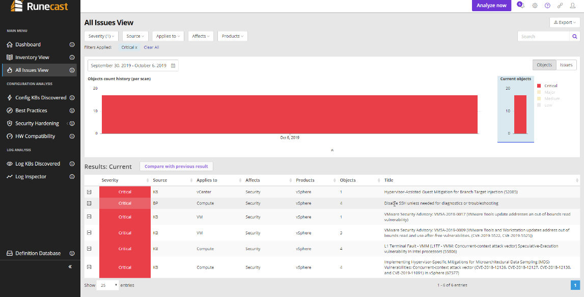The image size is (584, 297).
Task: Click the red Oct 6, 2019 history bar
Action: point(289,115)
